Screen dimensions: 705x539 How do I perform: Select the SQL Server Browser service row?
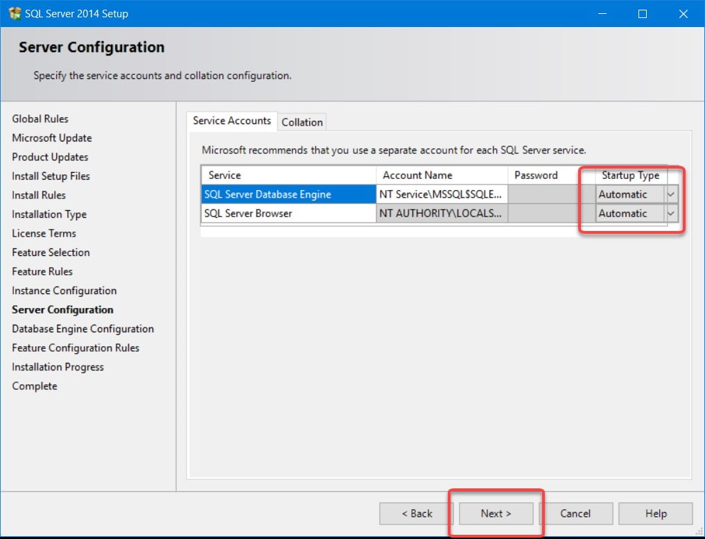288,213
